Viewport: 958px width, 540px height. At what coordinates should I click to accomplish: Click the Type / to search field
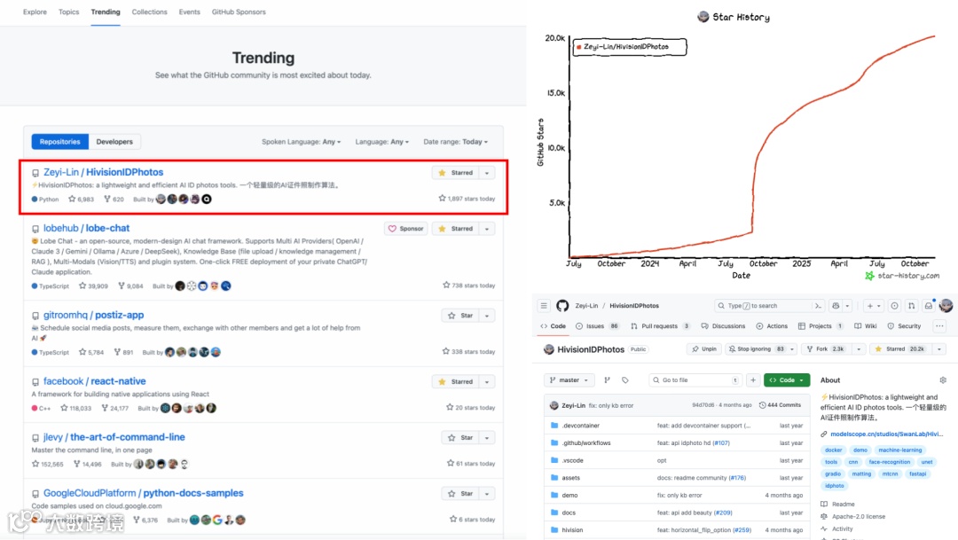770,305
